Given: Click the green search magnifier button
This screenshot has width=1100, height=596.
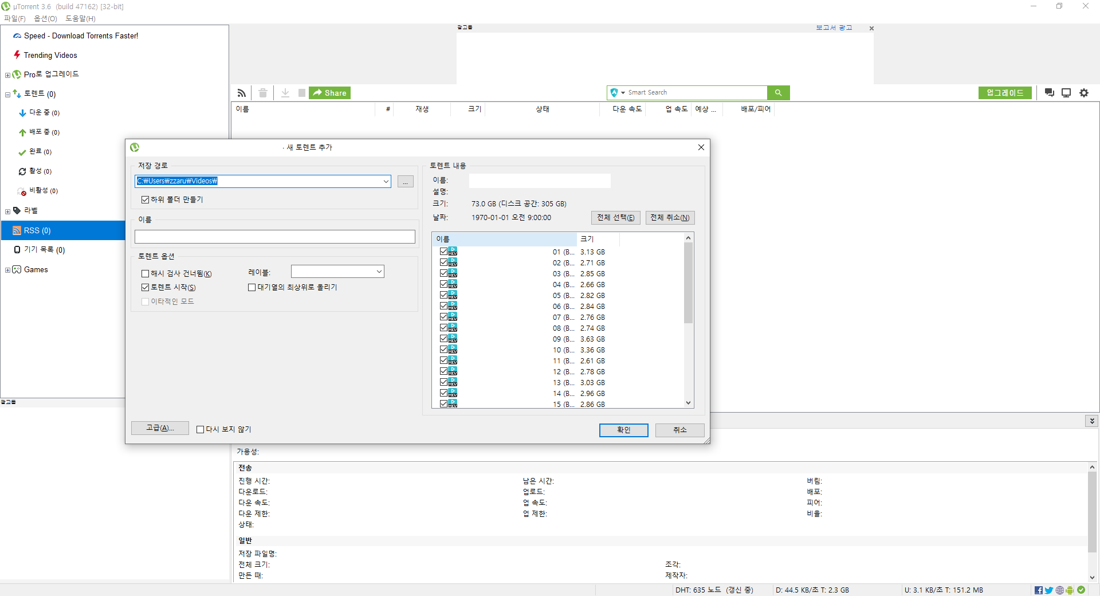Looking at the screenshot, I should 778,92.
